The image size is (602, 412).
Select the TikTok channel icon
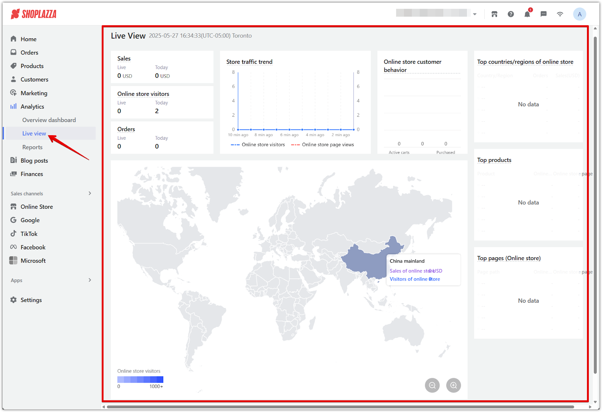[13, 234]
